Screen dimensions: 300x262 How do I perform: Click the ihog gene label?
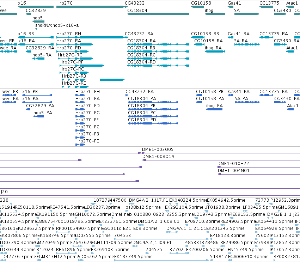click(x=209, y=10)
